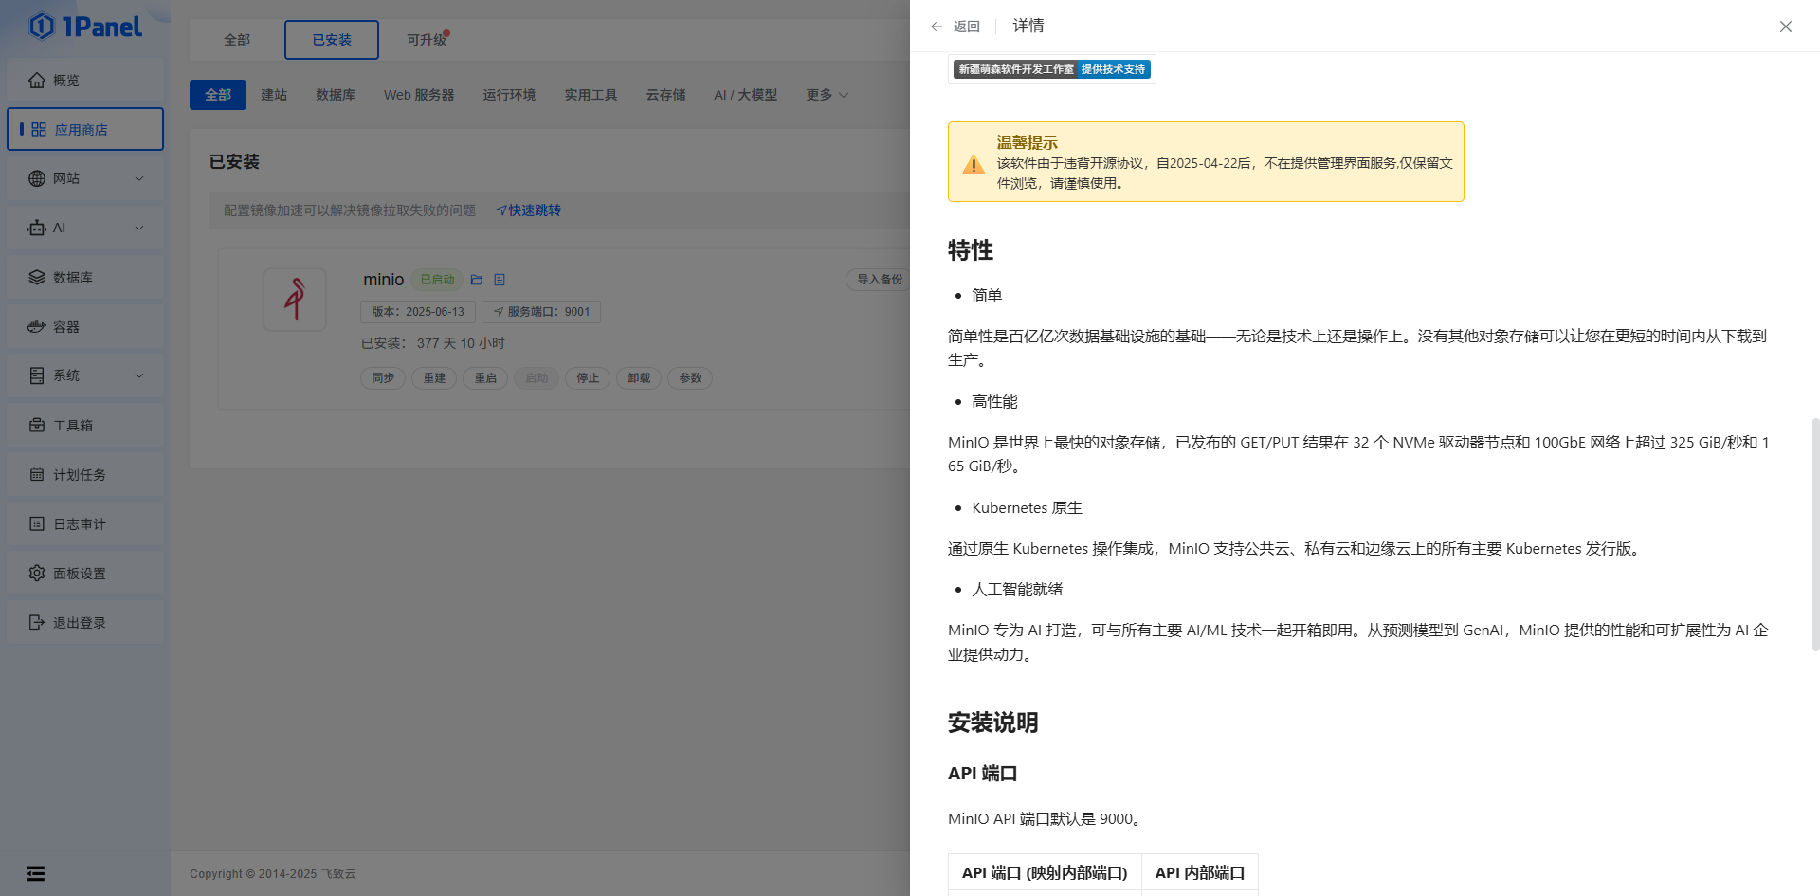Select the blue 全部 category filter
The image size is (1820, 896).
(x=218, y=95)
